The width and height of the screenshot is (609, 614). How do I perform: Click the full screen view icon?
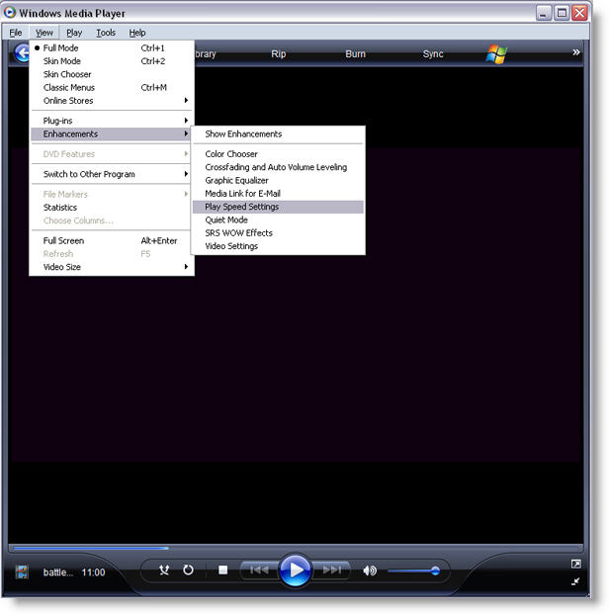575,564
